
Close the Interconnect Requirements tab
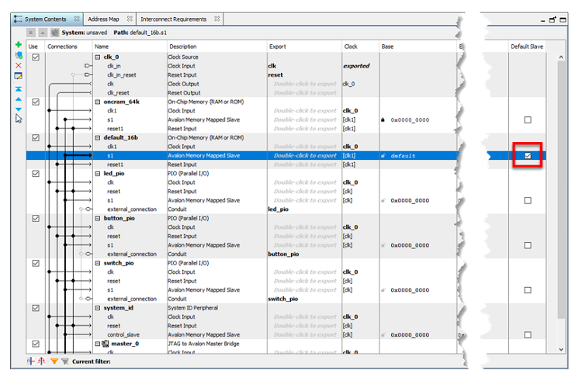pyautogui.click(x=217, y=19)
